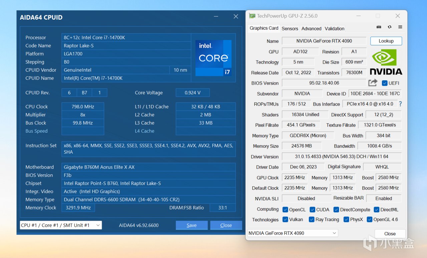Click the BIOS export share arrow icon
427x258 pixels.
[373, 83]
